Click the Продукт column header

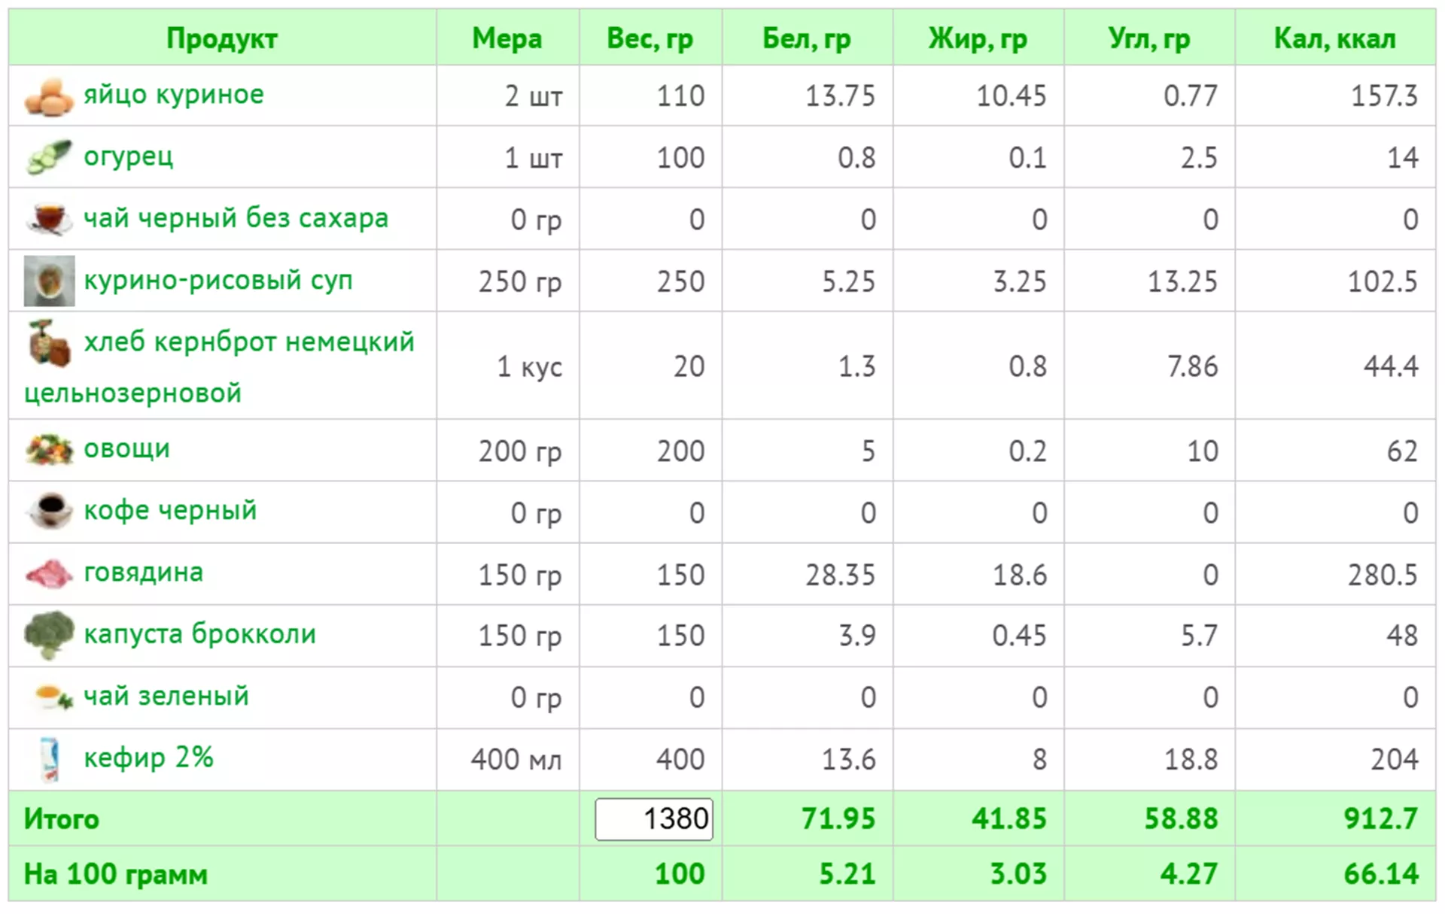click(222, 38)
